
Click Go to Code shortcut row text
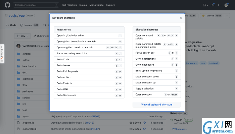pyautogui.click(x=63, y=59)
